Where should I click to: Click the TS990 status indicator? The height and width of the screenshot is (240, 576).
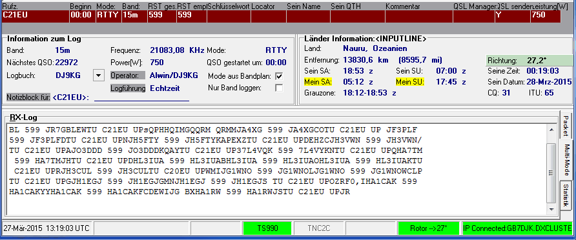coord(267,228)
